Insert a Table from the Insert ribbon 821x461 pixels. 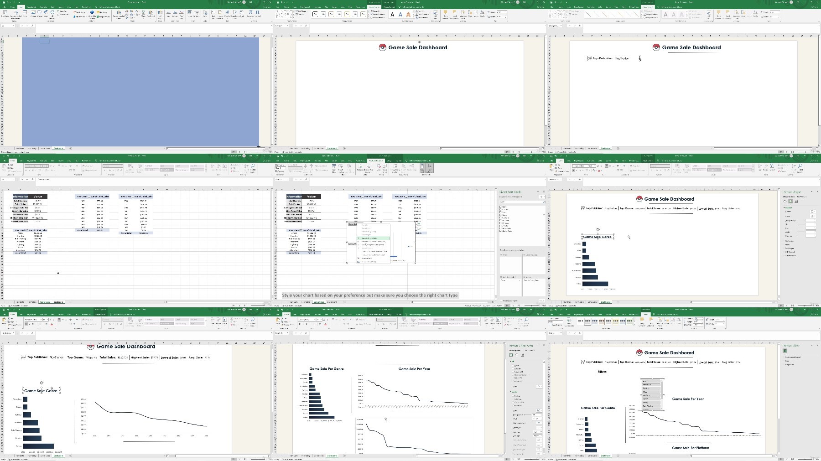point(25,14)
